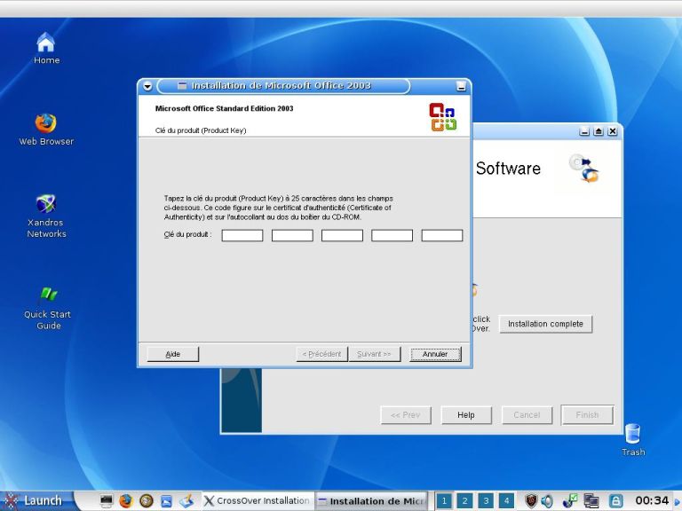Click the third product key field
682x511 pixels.
coord(342,235)
